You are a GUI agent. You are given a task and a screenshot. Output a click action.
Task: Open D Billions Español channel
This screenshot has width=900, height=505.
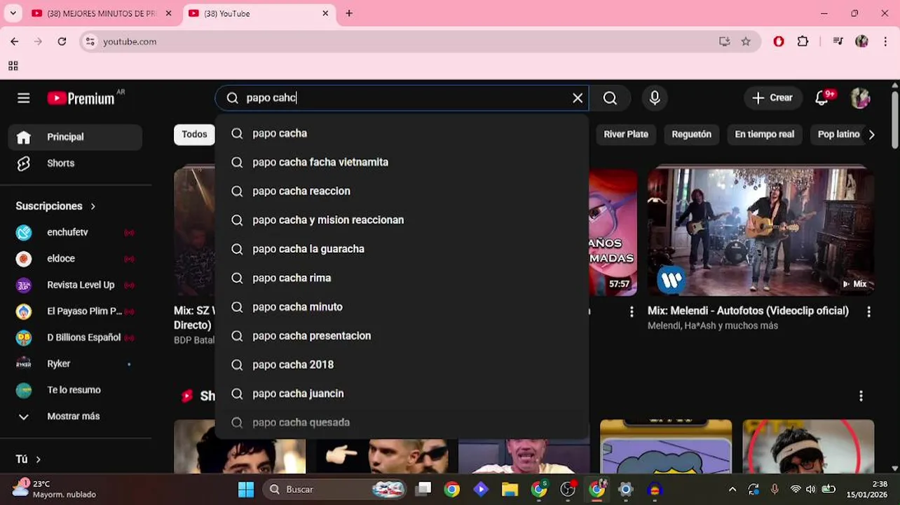tap(75, 337)
